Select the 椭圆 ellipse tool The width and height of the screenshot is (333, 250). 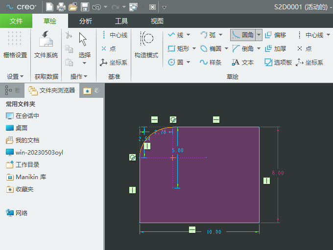[x=211, y=48]
